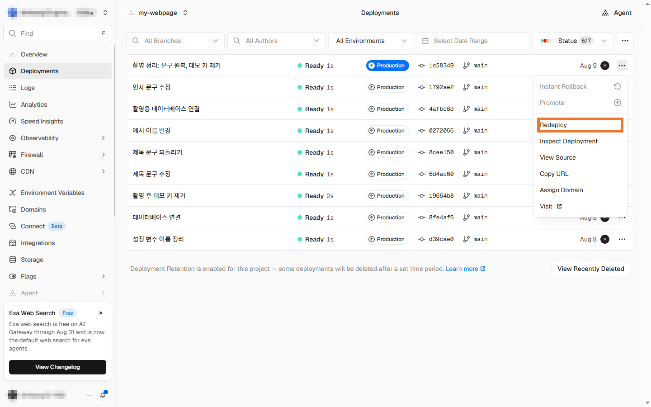This screenshot has height=407, width=651.
Task: Choose Copy URL from the menu
Action: click(580, 174)
